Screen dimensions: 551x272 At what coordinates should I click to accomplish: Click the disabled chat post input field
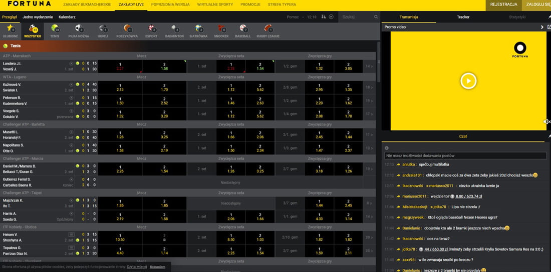click(466, 155)
